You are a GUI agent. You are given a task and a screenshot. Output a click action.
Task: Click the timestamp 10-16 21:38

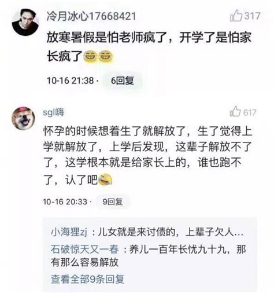(x=71, y=80)
